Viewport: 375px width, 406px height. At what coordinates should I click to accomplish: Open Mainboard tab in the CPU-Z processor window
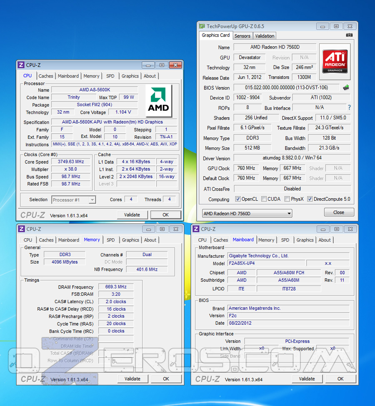pos(68,76)
